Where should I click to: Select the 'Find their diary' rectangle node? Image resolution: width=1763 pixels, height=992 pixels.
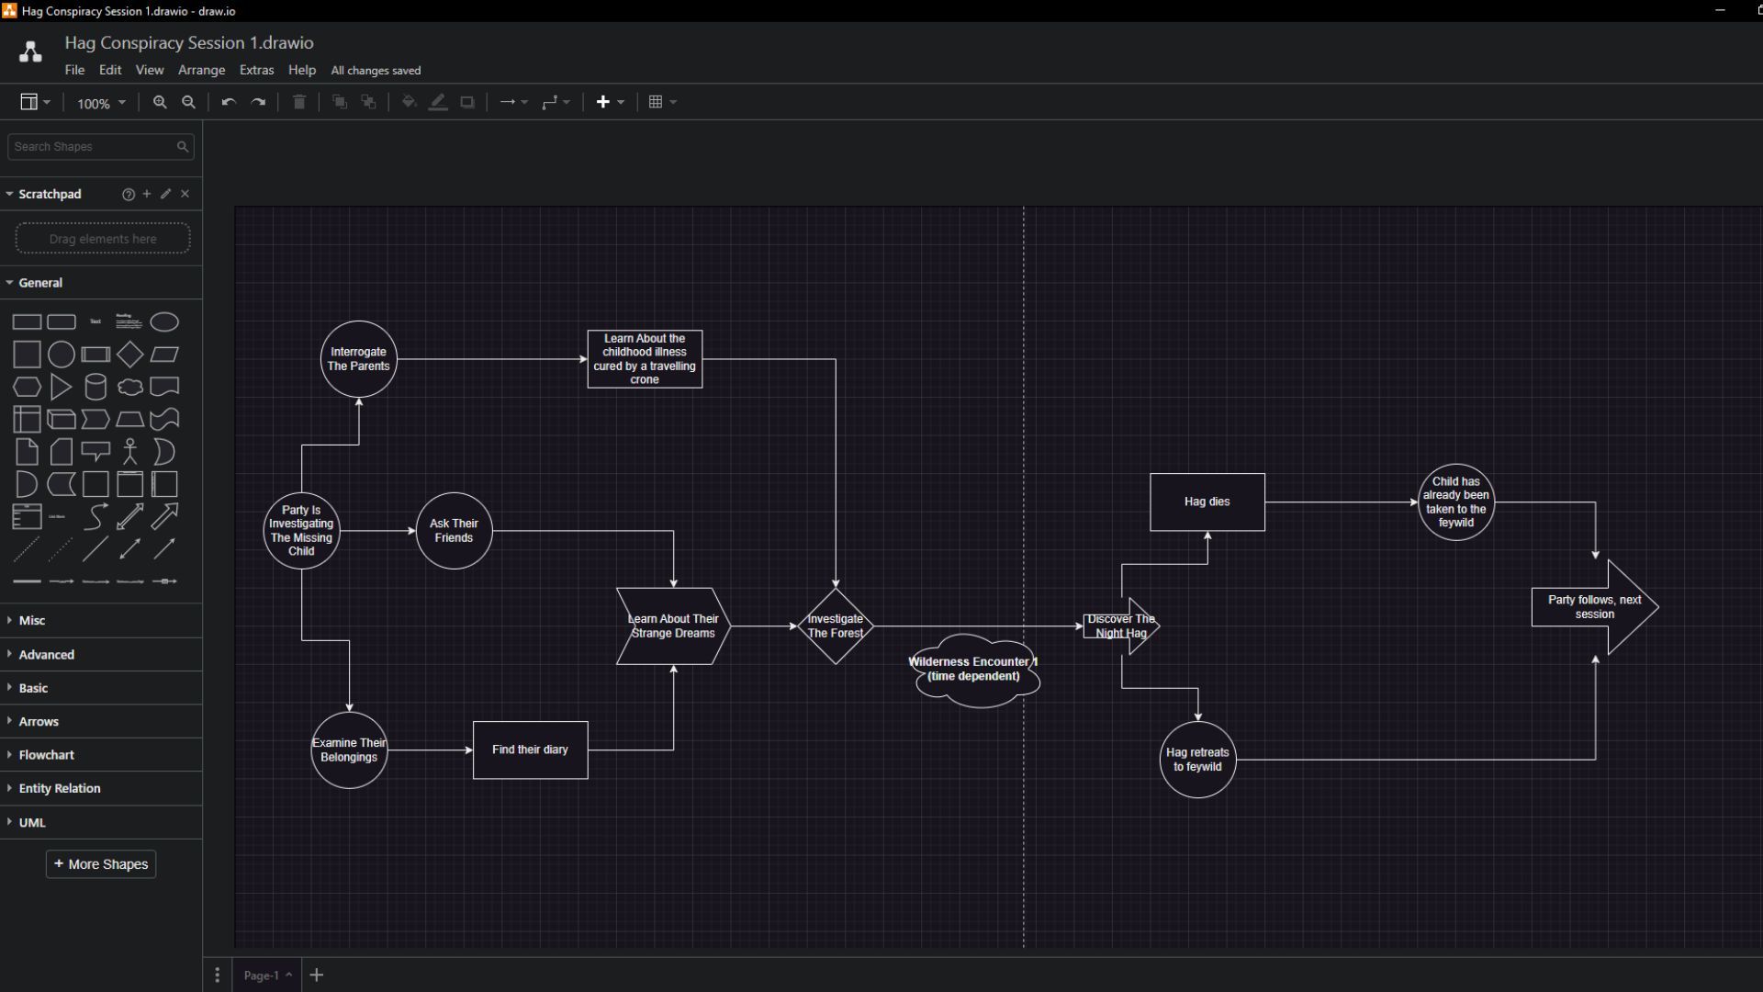(531, 750)
